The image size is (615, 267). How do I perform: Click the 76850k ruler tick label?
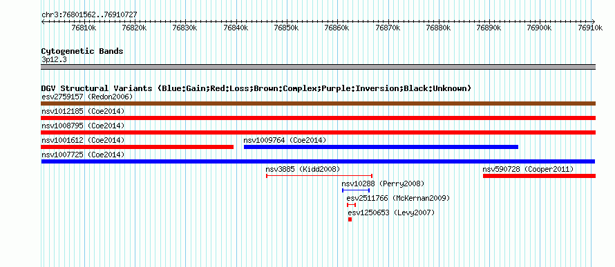pos(286,28)
